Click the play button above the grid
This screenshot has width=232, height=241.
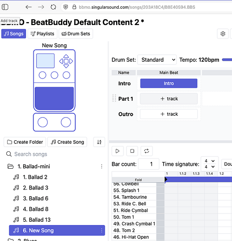click(118, 151)
